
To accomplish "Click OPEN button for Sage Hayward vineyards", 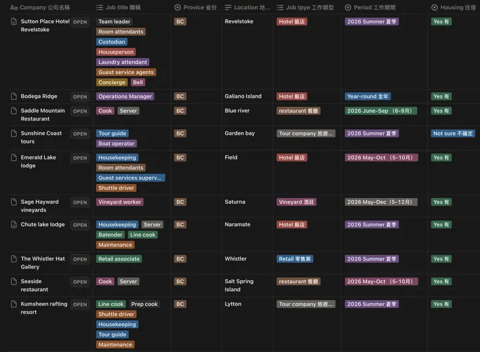I will (x=80, y=202).
